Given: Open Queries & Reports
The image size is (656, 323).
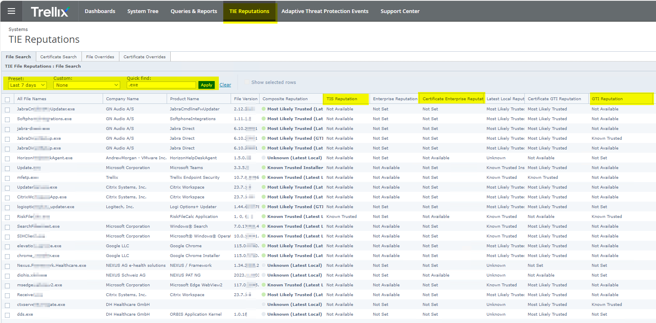Looking at the screenshot, I should tap(194, 11).
